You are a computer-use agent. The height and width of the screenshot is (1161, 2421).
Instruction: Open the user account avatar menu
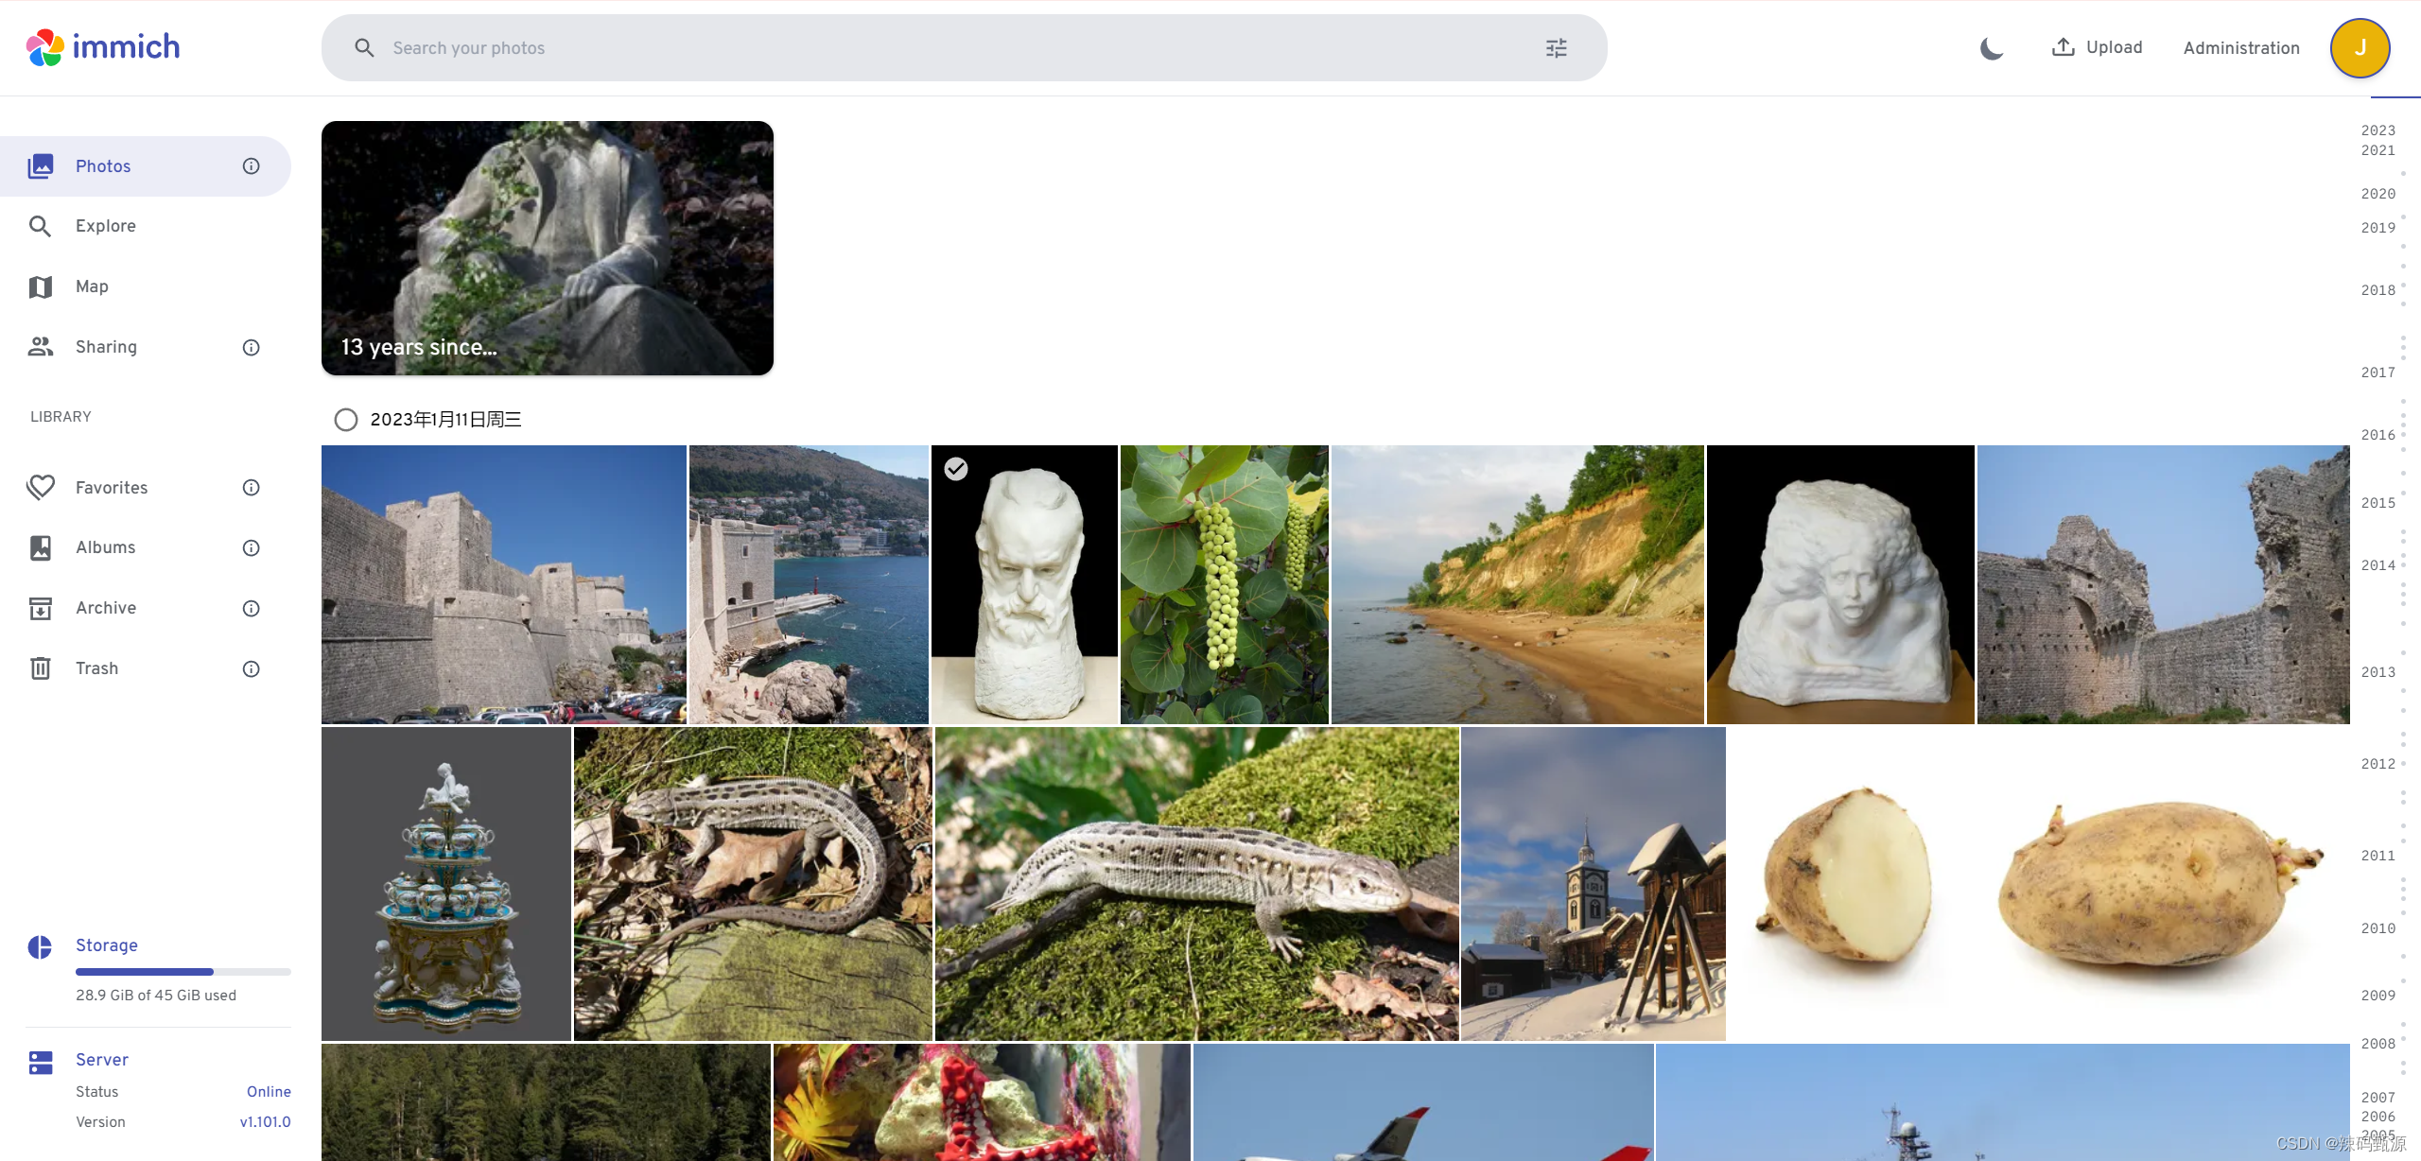coord(2360,48)
